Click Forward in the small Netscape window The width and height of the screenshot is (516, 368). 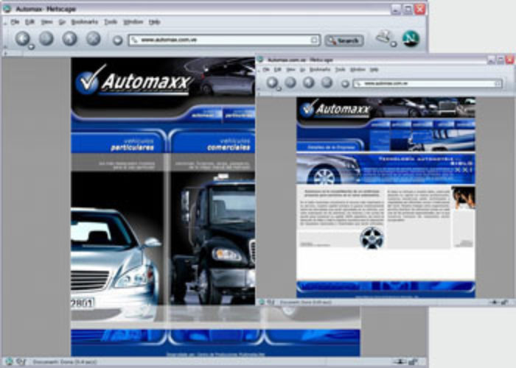[290, 82]
